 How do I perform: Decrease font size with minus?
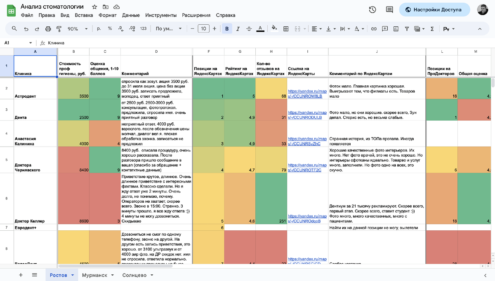pyautogui.click(x=192, y=29)
